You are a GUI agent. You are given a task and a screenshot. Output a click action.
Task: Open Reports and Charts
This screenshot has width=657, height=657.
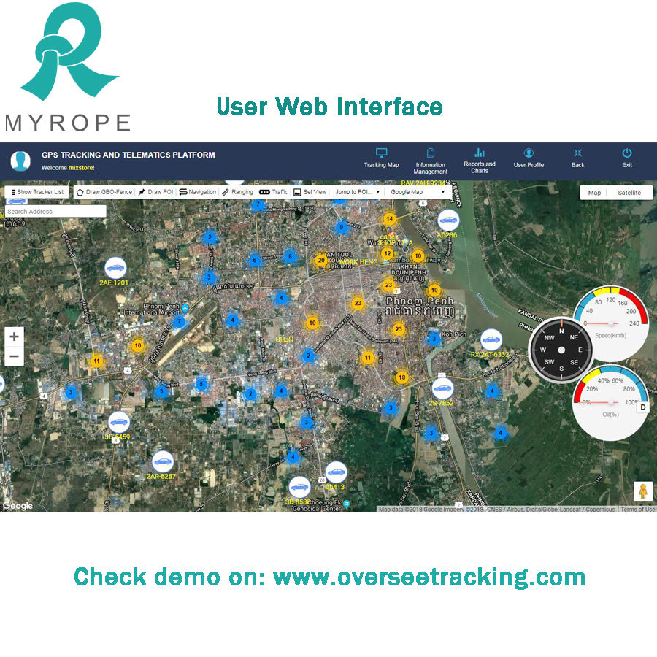(480, 161)
